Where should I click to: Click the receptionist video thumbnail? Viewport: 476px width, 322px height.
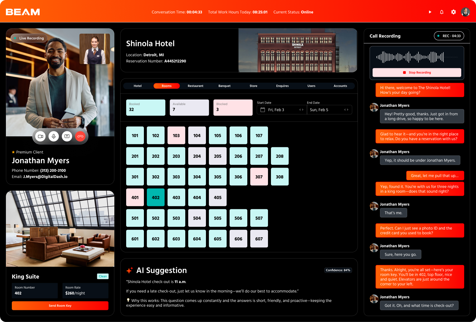pos(95,49)
